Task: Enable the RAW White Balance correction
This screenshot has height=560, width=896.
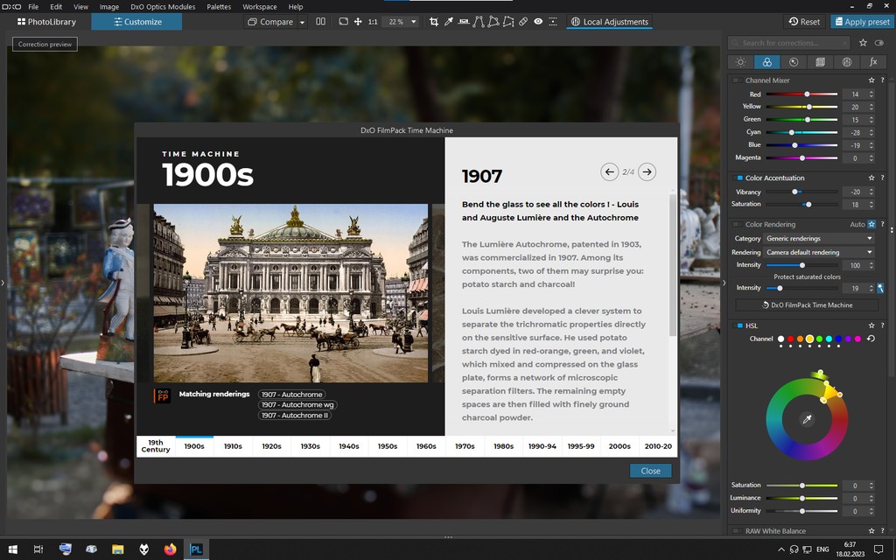Action: click(x=738, y=531)
